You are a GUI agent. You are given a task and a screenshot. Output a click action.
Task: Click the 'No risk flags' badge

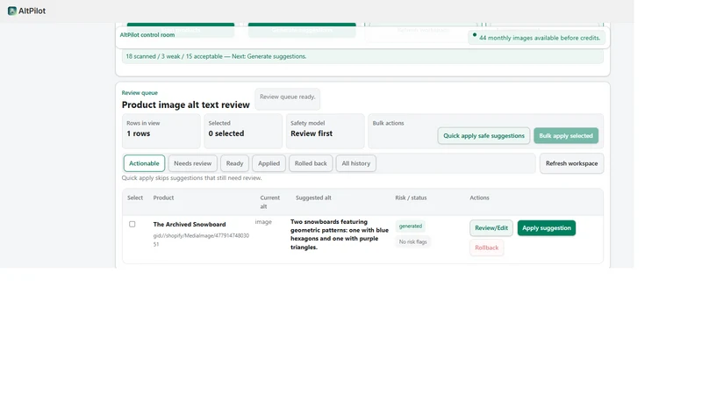click(x=412, y=242)
